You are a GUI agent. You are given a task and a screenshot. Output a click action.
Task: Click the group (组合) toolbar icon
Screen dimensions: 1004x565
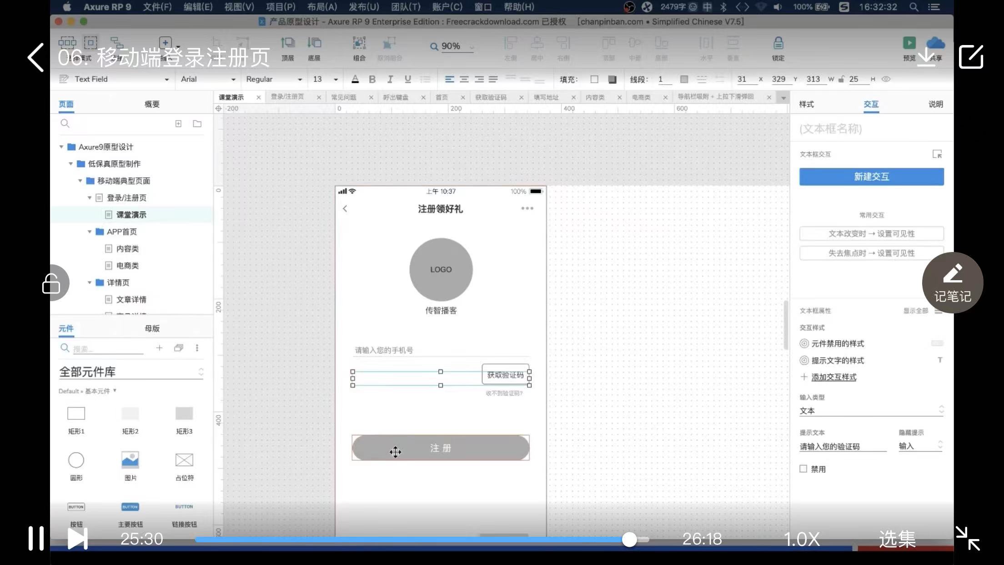pyautogui.click(x=359, y=44)
